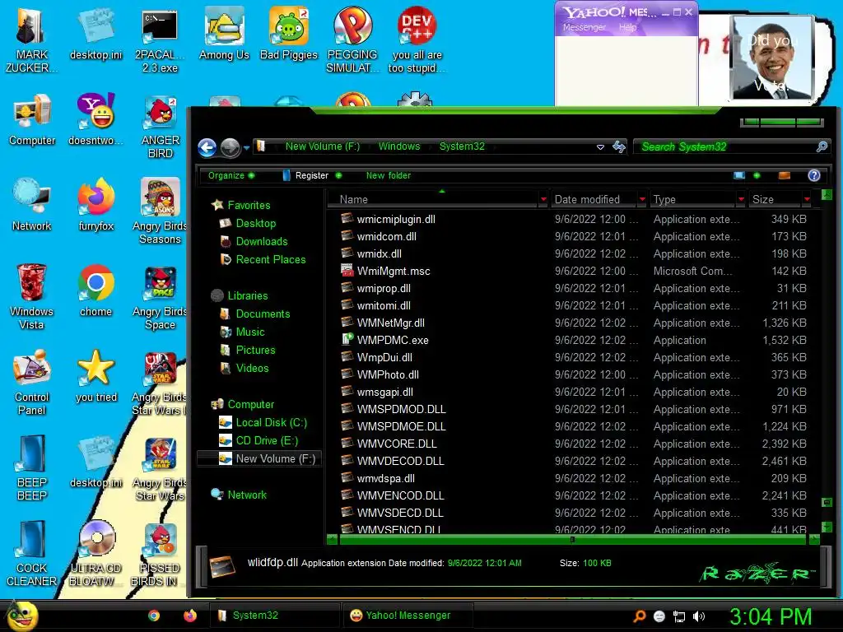Click the Register toolbar button

click(x=312, y=176)
